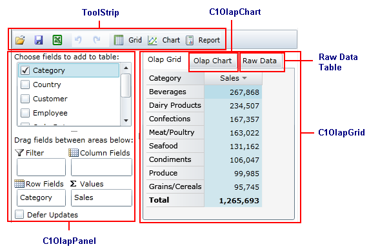This screenshot has height=251, width=369.
Task: Click the 267,868 Beverages sales cell
Action: coord(233,92)
